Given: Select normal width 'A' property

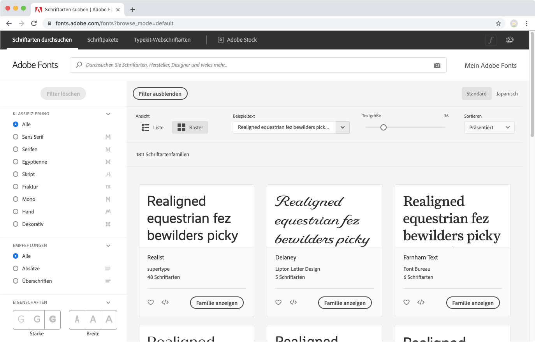Looking at the screenshot, I should point(93,319).
